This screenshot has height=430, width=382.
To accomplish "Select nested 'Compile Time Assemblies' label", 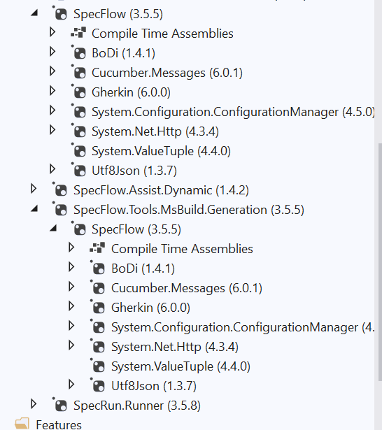I will (x=182, y=249).
